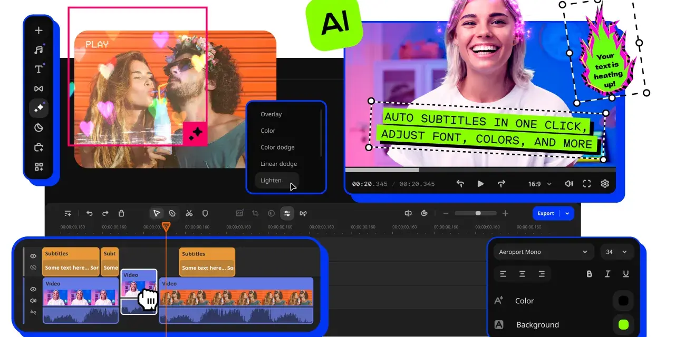Choose Overlay blend mode
This screenshot has height=337, width=675.
coord(271,114)
